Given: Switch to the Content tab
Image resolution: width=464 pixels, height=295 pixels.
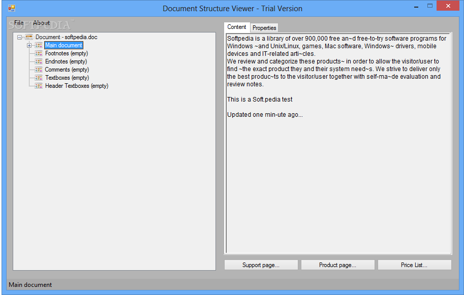Looking at the screenshot, I should [x=237, y=27].
